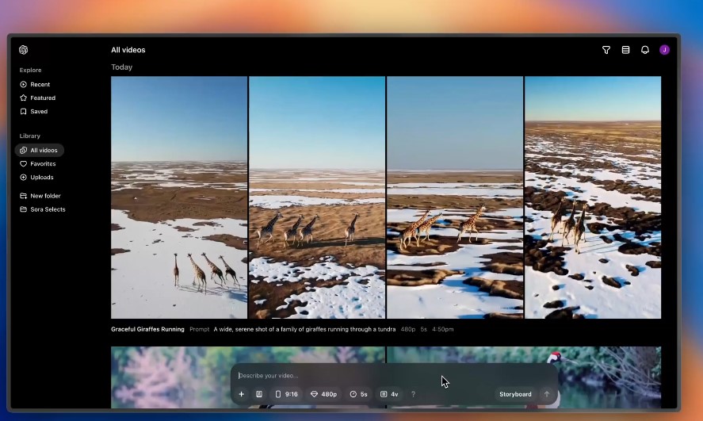The height and width of the screenshot is (421, 703).
Task: Click the 480p label under the giraffe videos
Action: (x=407, y=329)
